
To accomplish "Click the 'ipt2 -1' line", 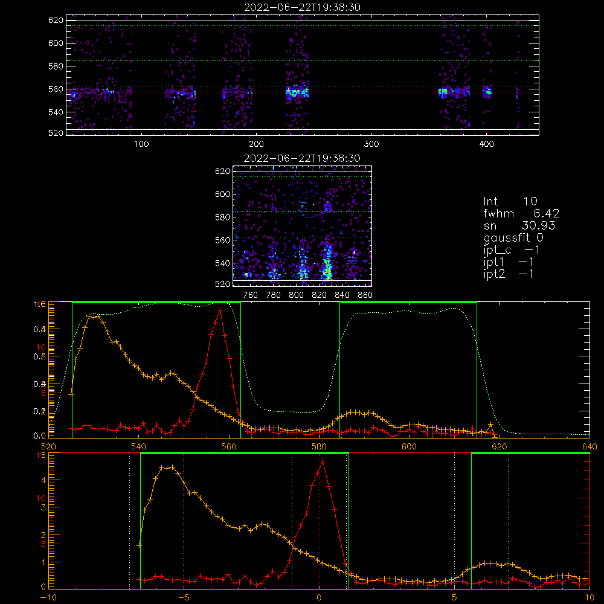I will [509, 274].
